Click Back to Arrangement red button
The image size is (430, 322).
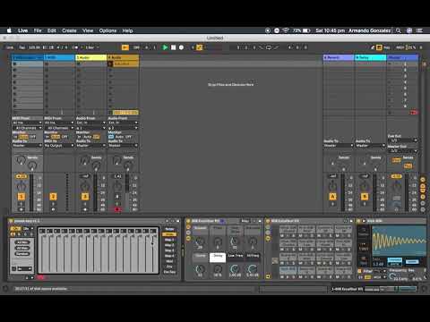[x=414, y=113]
